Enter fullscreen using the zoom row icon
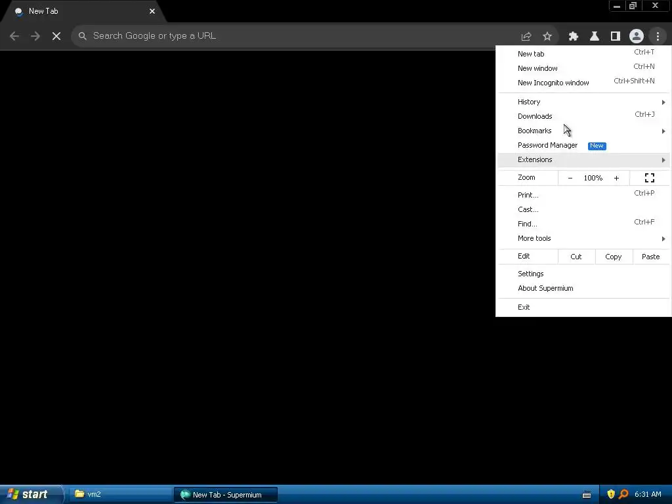Screen dimensions: 672x504 650,178
